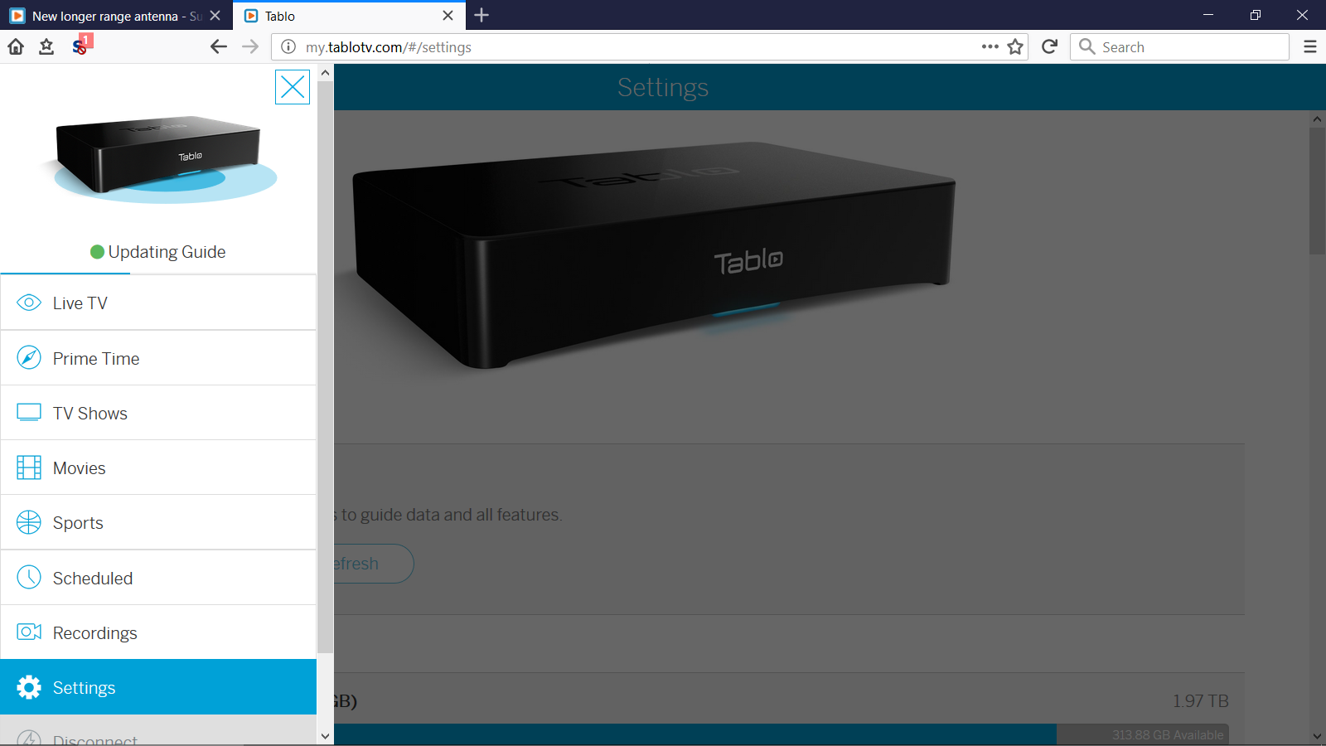Click the browser Search box
Image resolution: width=1326 pixels, height=746 pixels.
(1180, 47)
